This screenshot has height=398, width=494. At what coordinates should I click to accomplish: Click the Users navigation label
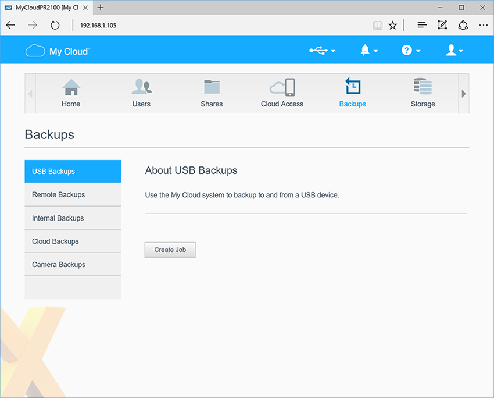(x=141, y=104)
